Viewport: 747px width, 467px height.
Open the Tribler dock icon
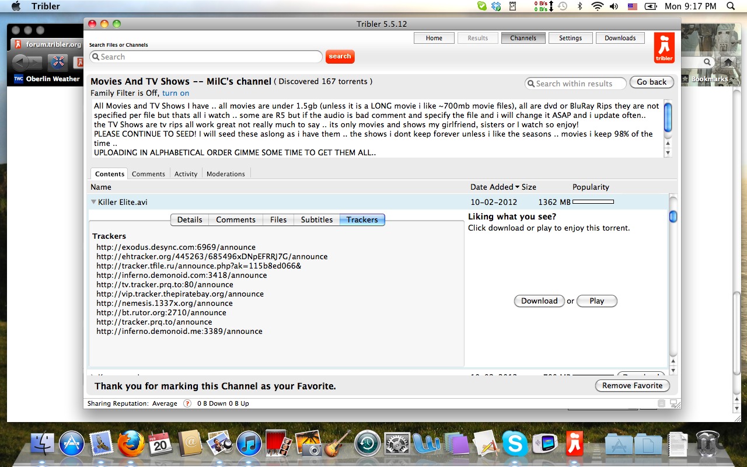pos(575,444)
